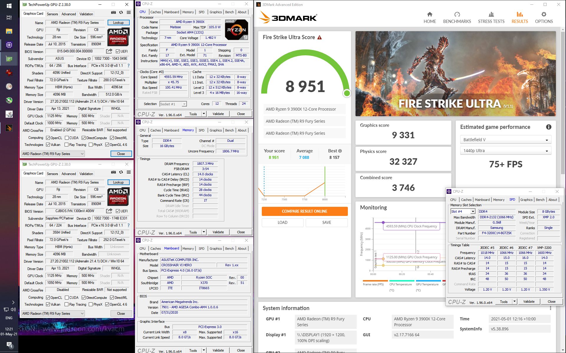Click Fire Strike Ultra benchmark artwork
This screenshot has height=353, width=566.
point(455,74)
